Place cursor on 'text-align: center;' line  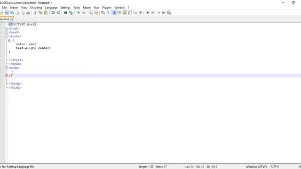33,48
